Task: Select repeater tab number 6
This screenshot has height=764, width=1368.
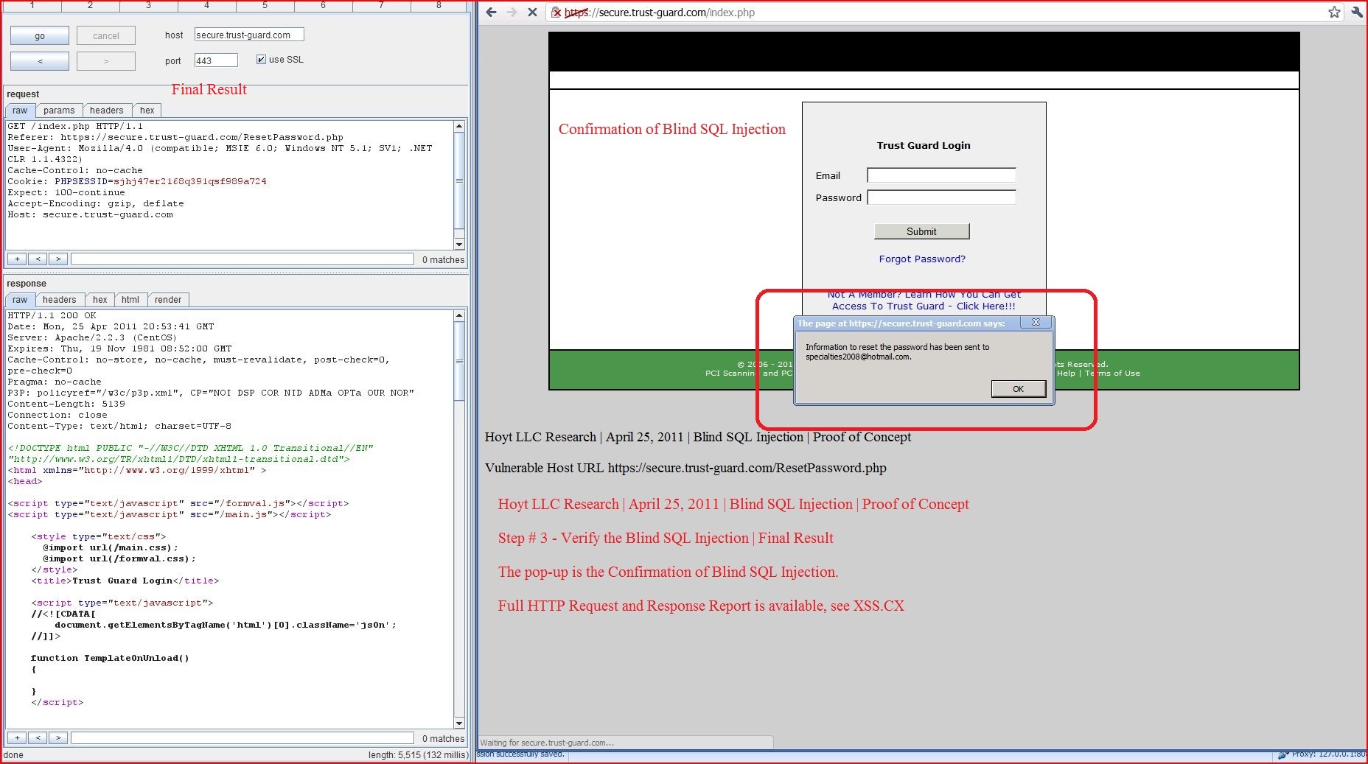Action: click(323, 5)
